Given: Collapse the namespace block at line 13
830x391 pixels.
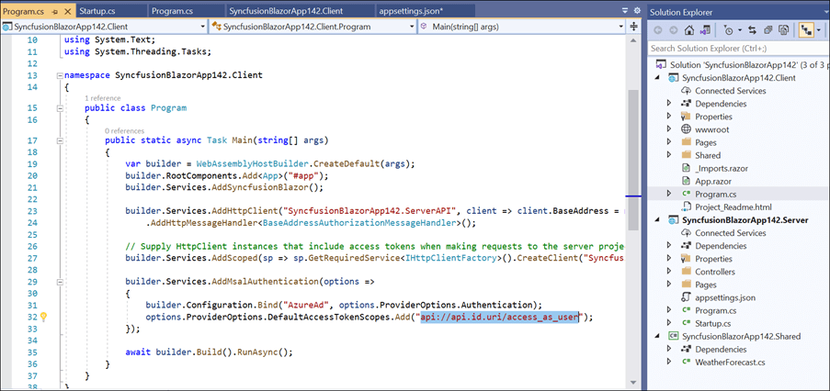Looking at the screenshot, I should pos(59,74).
